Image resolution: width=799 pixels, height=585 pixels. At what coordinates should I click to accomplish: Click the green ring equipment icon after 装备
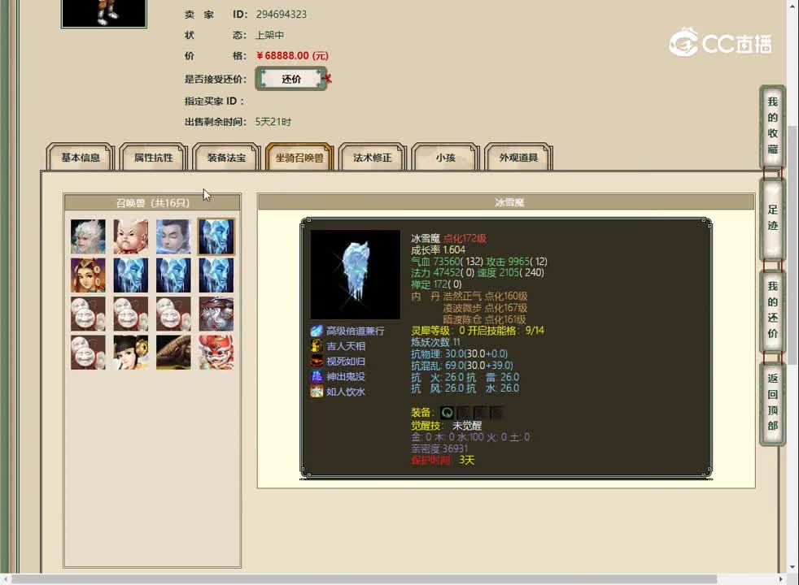point(447,413)
